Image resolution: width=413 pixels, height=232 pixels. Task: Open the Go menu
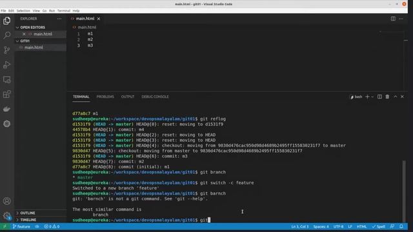(45, 11)
